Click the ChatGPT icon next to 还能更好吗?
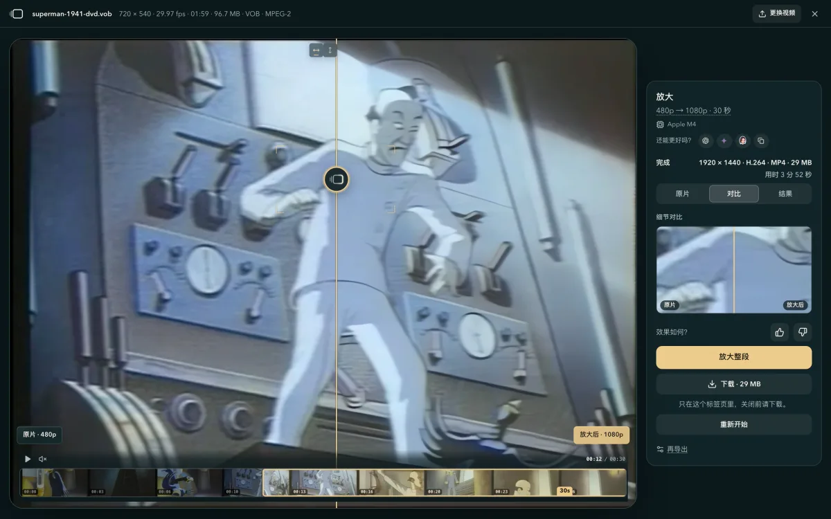831x519 pixels. (x=706, y=140)
